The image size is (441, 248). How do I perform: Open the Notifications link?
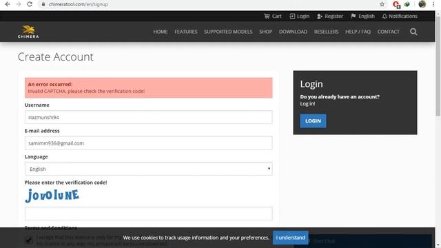pos(403,17)
